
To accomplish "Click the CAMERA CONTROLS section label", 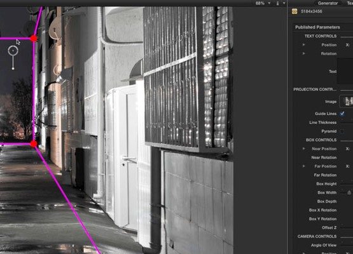I will tap(317, 236).
